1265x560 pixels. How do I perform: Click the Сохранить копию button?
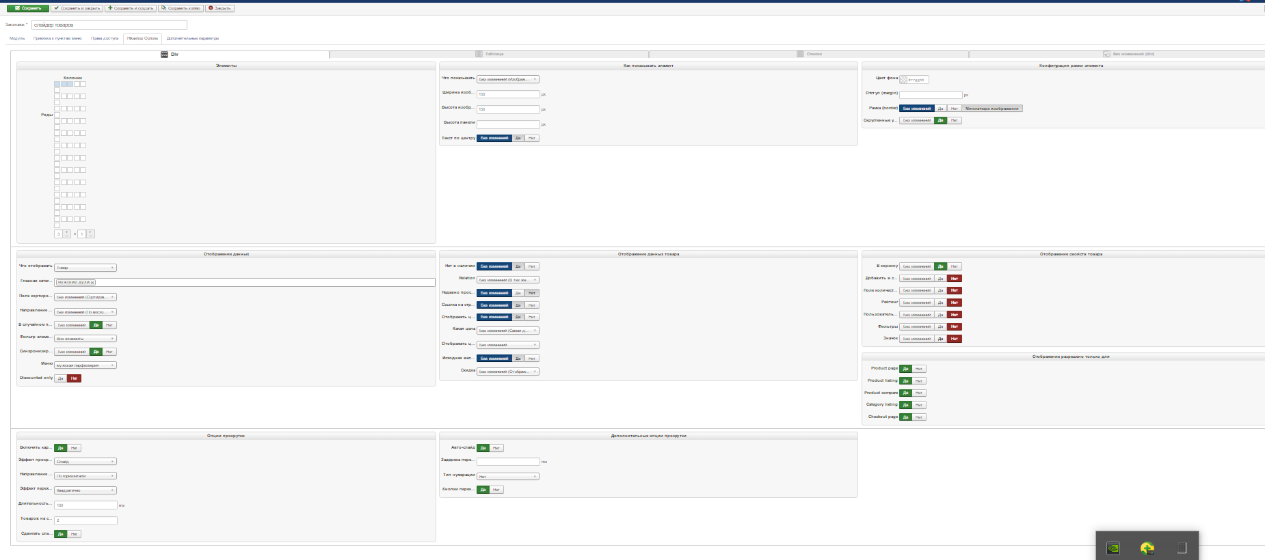point(181,8)
